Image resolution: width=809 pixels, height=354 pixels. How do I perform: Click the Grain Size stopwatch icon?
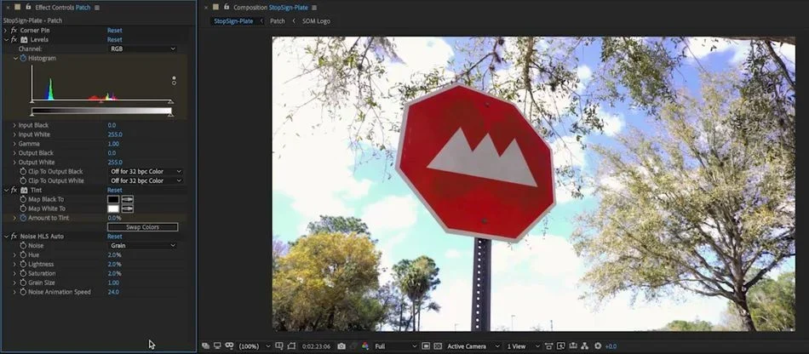(23, 283)
